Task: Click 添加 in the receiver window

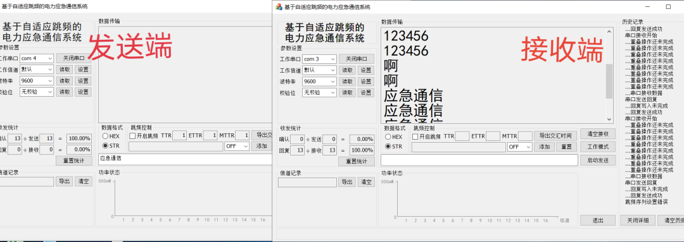Action: pos(545,147)
